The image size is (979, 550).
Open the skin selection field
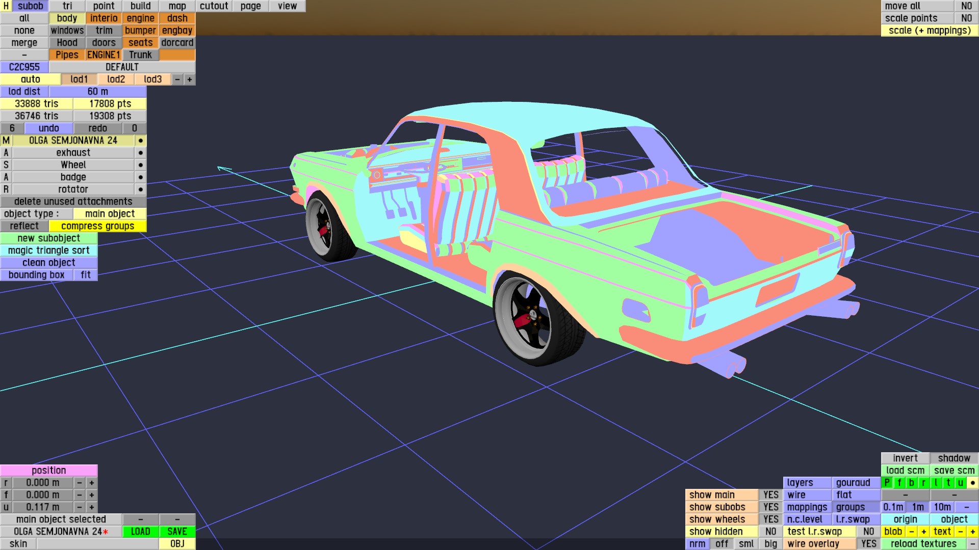(x=97, y=544)
